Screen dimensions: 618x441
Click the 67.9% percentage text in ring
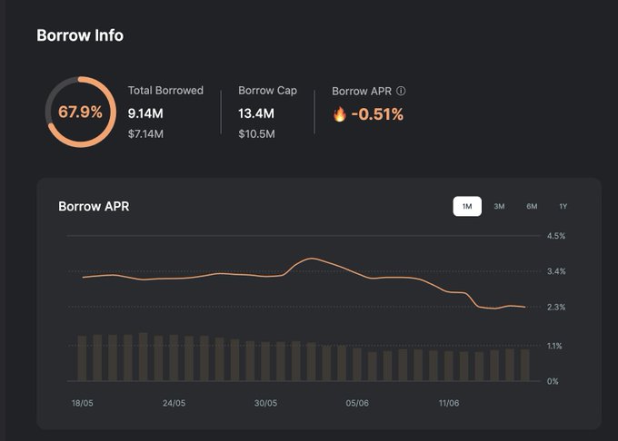click(x=80, y=113)
